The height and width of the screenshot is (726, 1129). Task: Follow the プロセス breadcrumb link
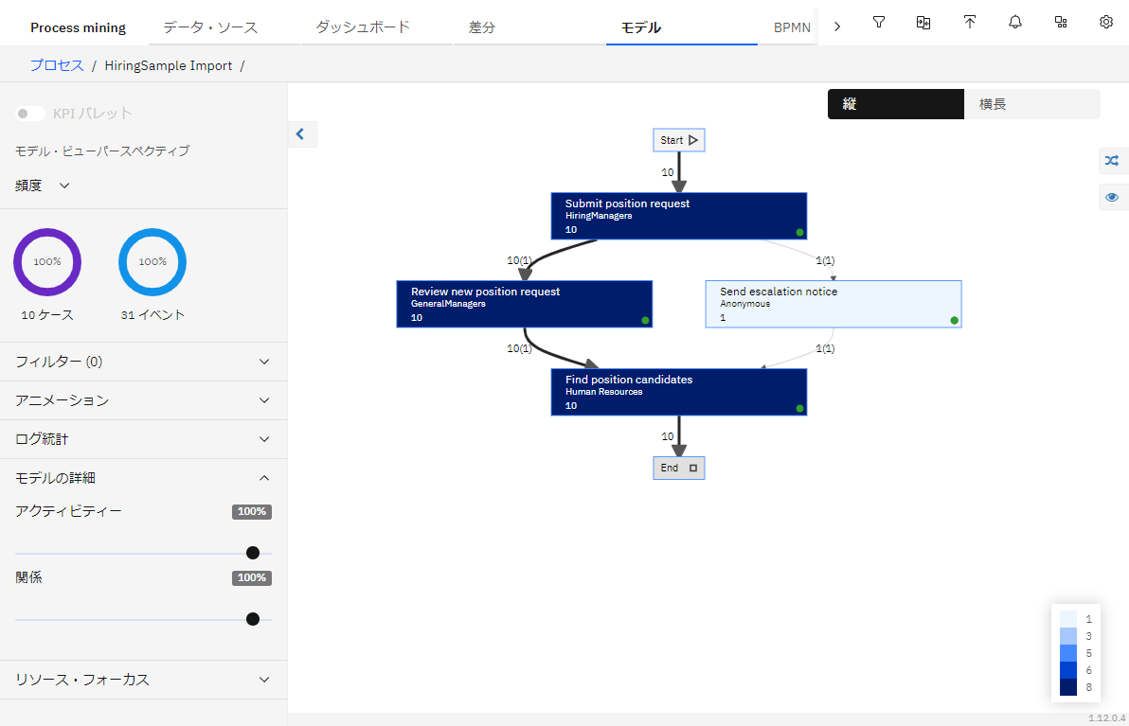click(57, 65)
